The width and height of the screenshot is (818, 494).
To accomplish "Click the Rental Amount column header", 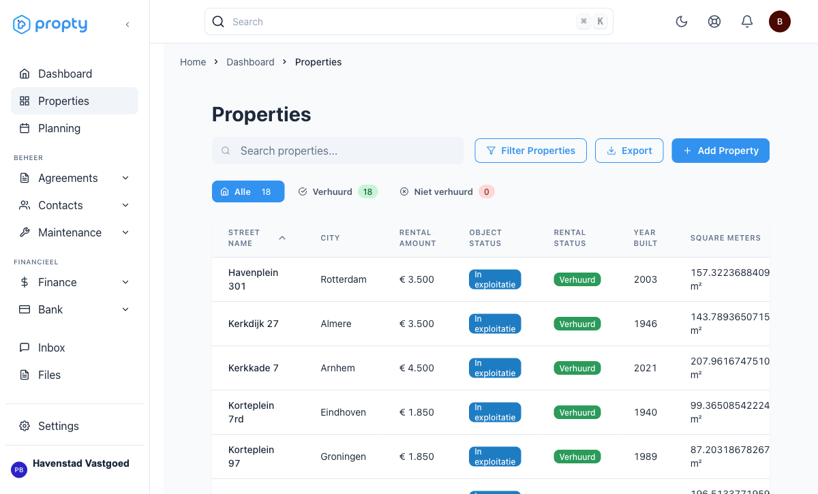I will tap(418, 238).
